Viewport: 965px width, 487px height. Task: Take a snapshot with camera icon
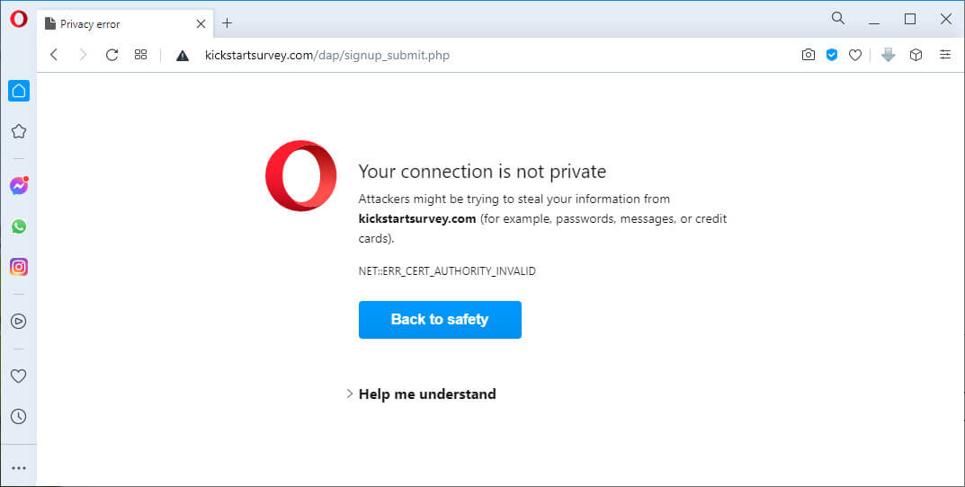pos(809,55)
